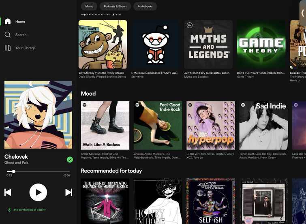This screenshot has width=306, height=224.
Task: Seek using the song progress slider
Action: click(38, 171)
